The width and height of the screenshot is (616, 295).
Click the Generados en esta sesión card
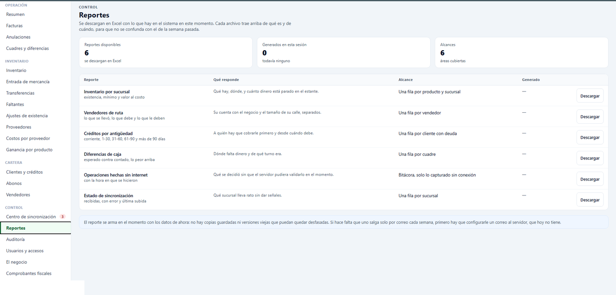point(344,52)
